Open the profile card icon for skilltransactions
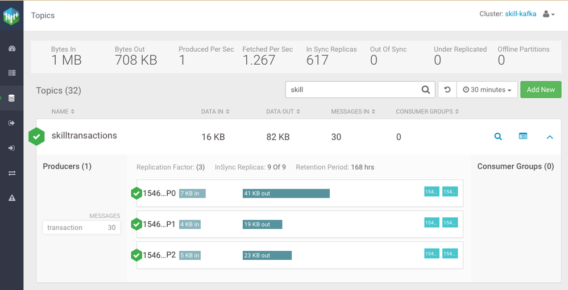The image size is (568, 290). [523, 136]
